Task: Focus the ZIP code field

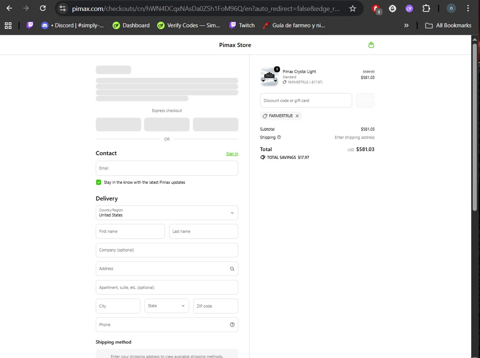Action: tap(216, 306)
